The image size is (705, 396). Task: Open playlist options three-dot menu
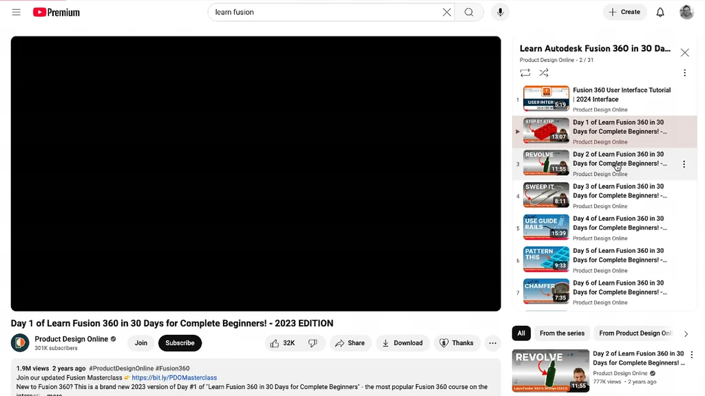[x=684, y=73]
